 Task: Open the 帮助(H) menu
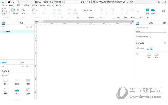(58, 5)
